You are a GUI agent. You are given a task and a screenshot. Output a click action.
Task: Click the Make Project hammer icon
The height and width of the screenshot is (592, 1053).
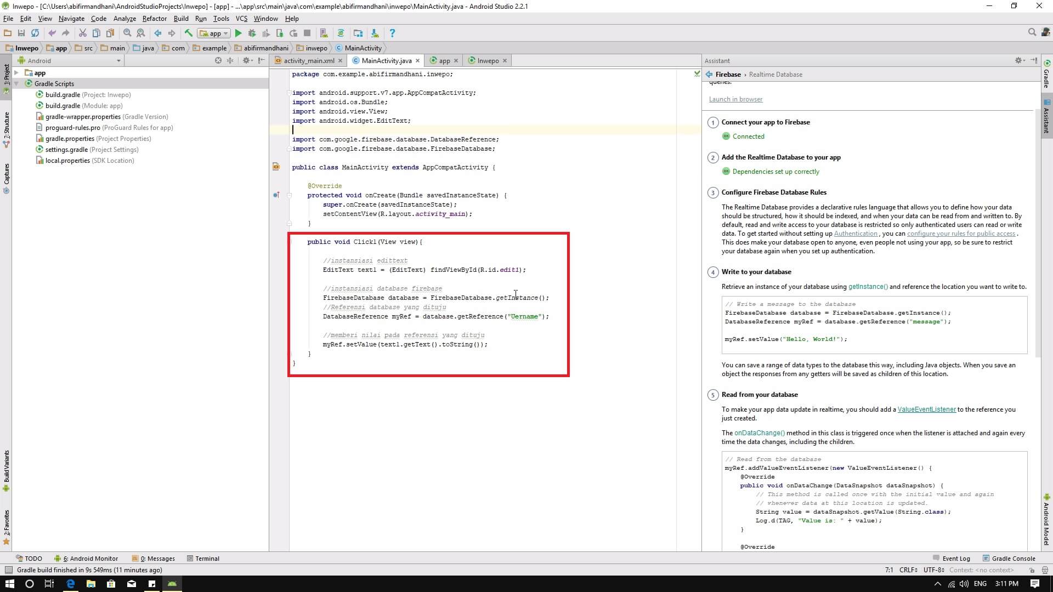point(188,33)
